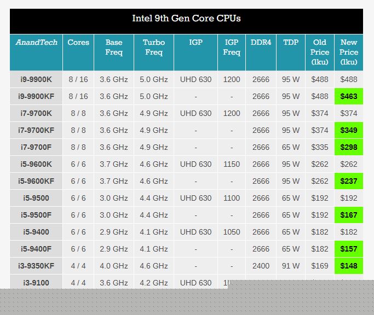Click the green $298 new price cell

(x=349, y=147)
